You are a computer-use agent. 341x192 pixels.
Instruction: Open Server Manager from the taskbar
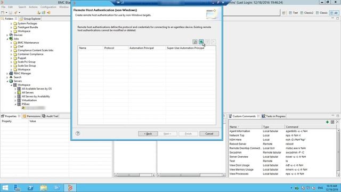[17, 188]
